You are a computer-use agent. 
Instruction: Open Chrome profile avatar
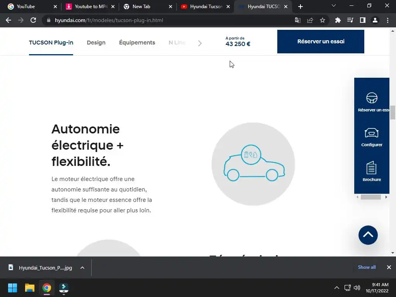coord(375,20)
